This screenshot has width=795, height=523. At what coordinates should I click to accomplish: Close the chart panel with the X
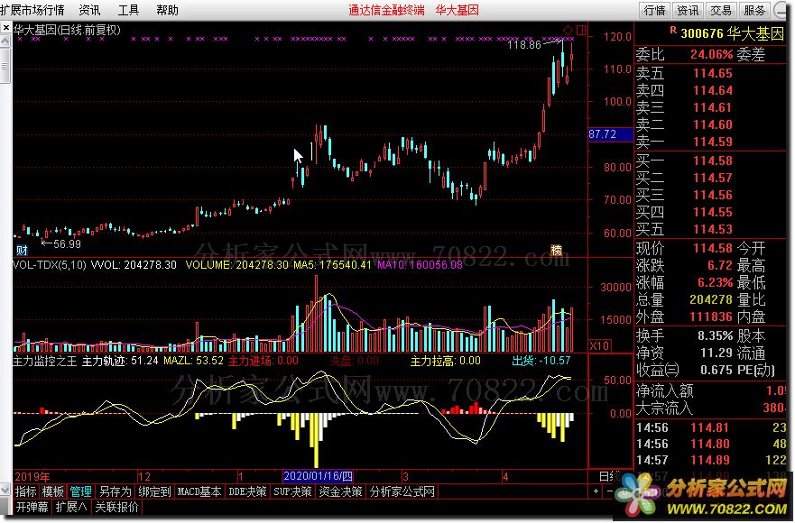click(5, 28)
